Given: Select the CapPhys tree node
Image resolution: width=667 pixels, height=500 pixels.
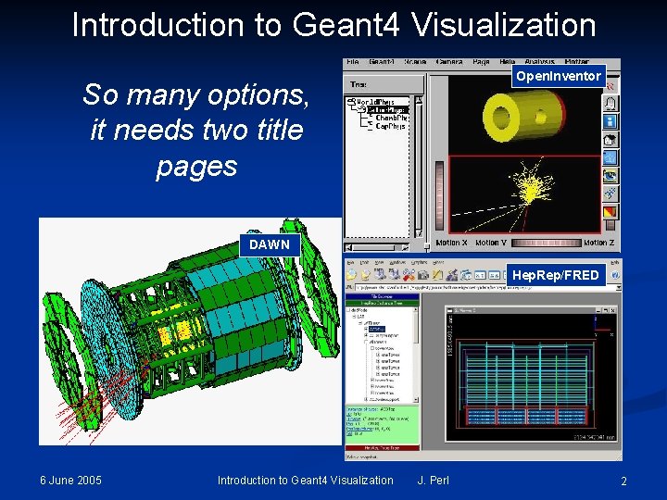Looking at the screenshot, I should pos(390,126).
